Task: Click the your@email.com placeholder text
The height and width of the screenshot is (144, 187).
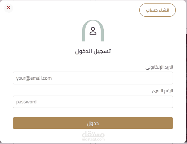Action: click(x=34, y=78)
